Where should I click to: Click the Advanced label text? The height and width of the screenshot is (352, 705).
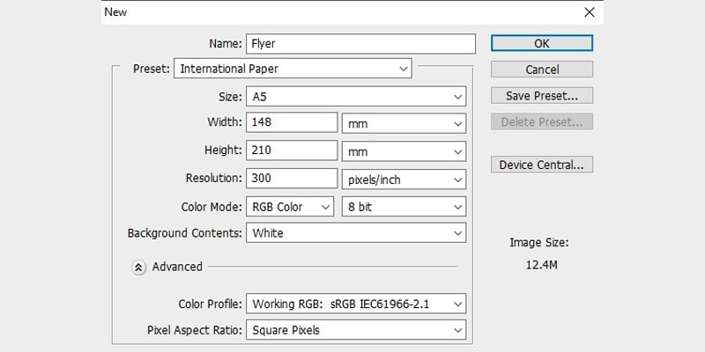coord(177,267)
